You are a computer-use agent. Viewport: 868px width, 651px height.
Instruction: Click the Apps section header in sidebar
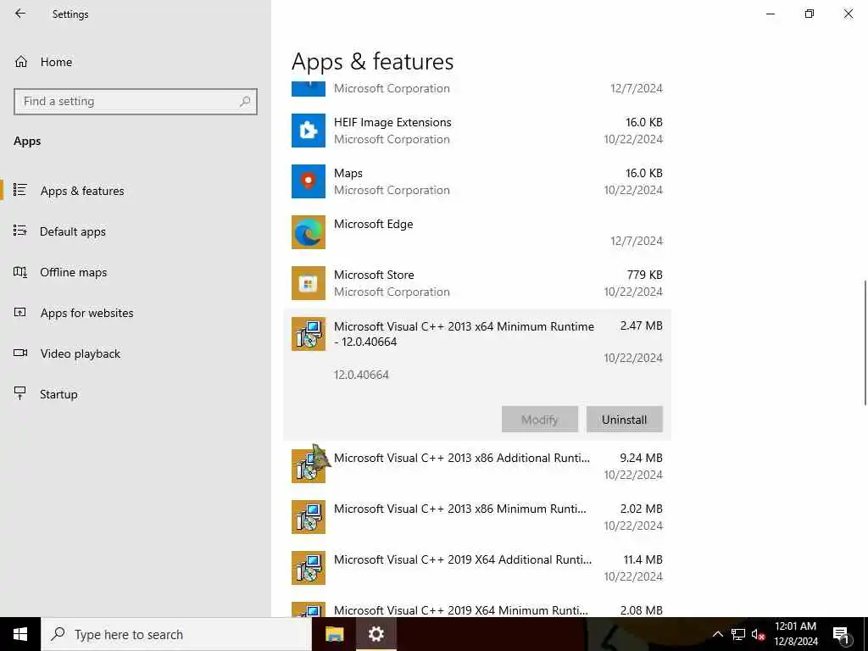(x=27, y=142)
